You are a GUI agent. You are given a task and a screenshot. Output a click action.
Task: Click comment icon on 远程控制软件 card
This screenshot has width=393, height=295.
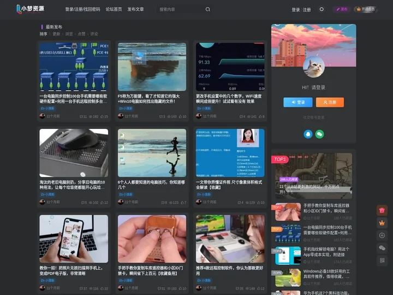[237, 289]
